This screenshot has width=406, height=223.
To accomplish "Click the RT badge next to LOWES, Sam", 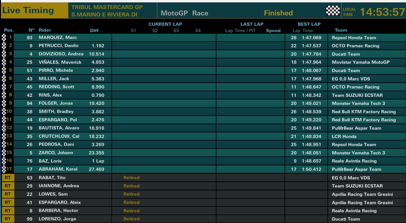I will pos(8,194).
